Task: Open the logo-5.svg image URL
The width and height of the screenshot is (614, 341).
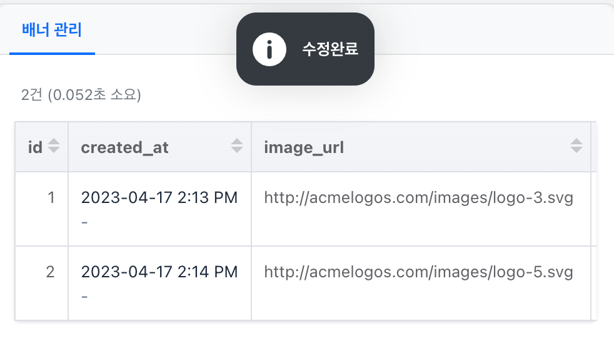Action: pos(418,272)
